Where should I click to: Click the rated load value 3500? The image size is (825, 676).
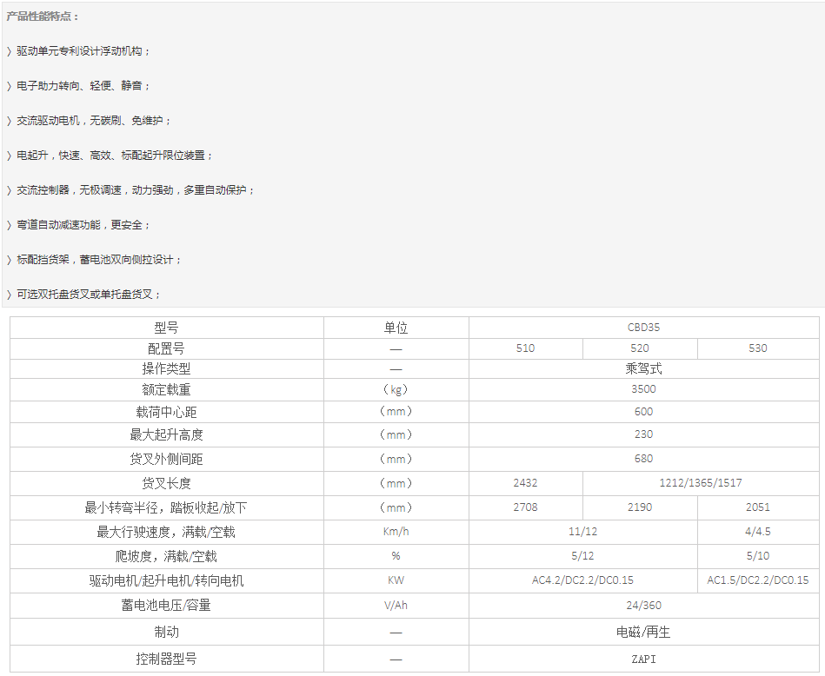[x=642, y=389]
